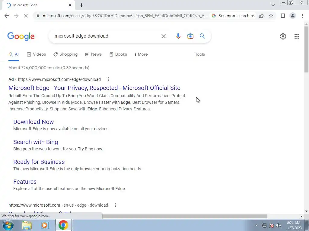The height and width of the screenshot is (231, 309).
Task: Show hidden system tray icons
Action: (256, 225)
